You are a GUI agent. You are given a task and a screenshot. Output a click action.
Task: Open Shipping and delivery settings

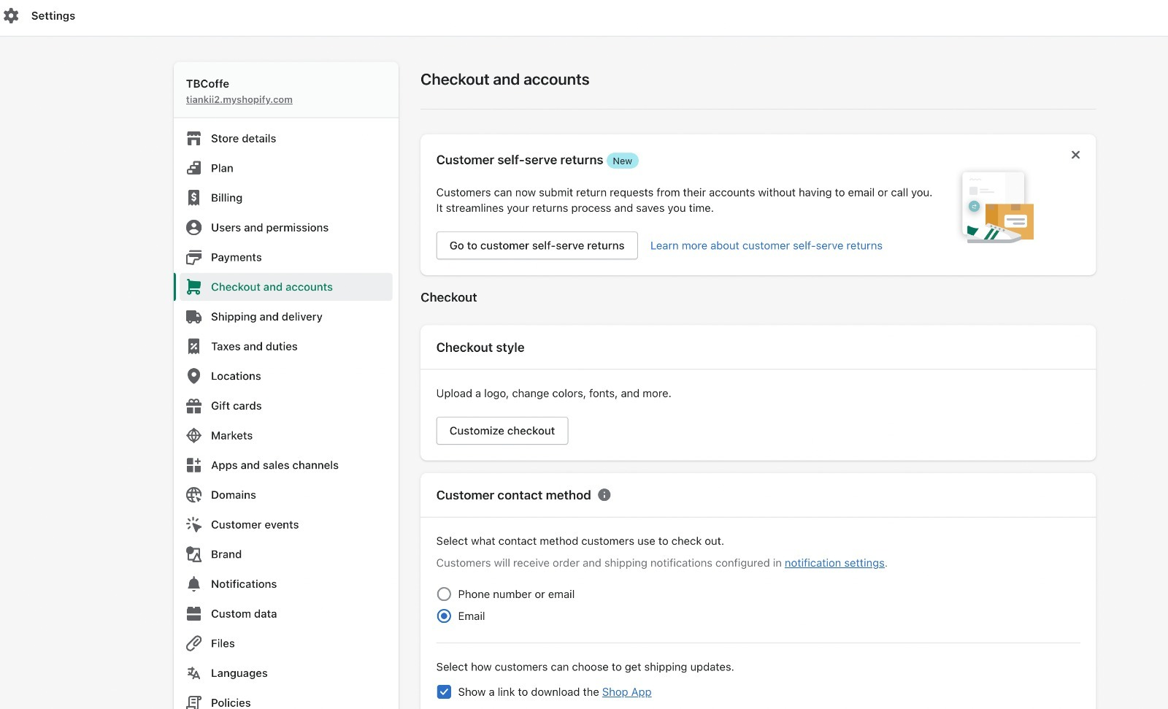point(266,317)
